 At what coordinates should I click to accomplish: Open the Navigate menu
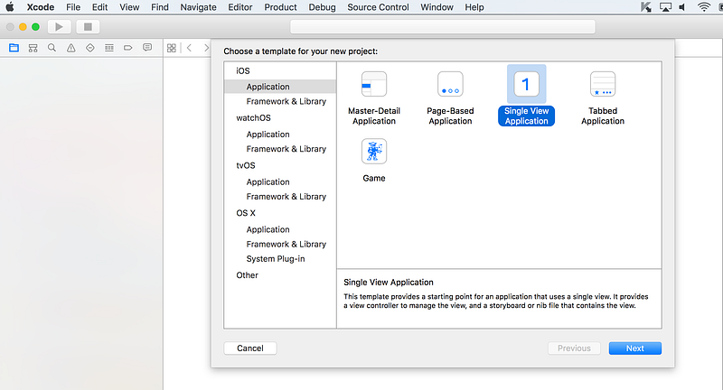(198, 7)
